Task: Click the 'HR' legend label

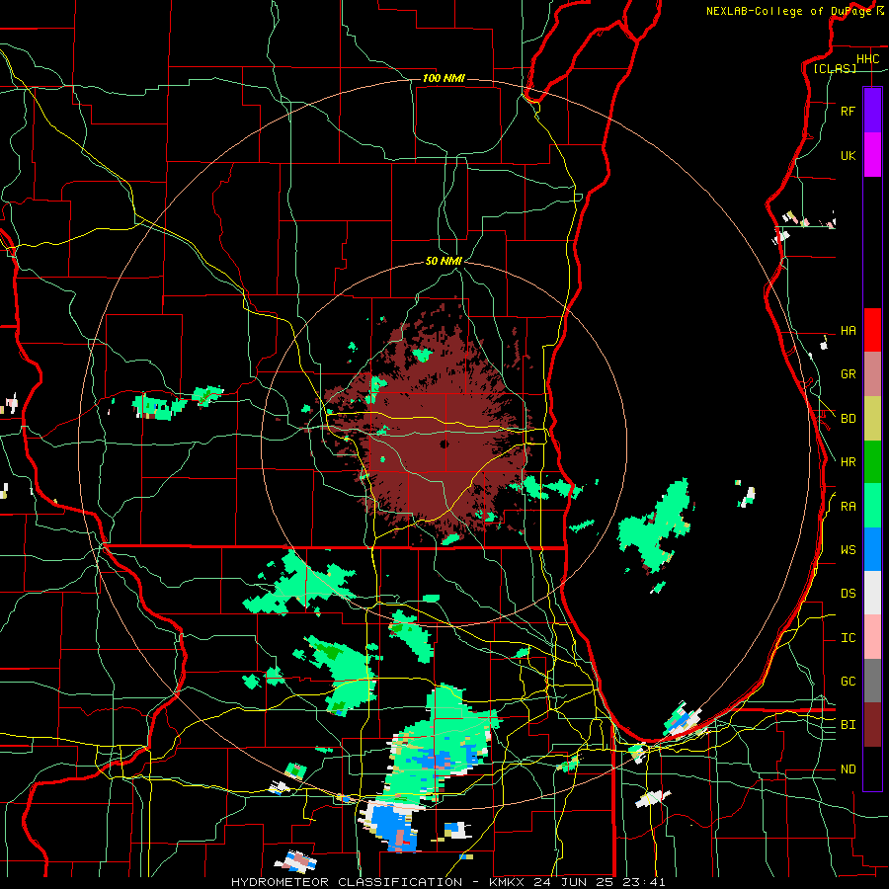Action: 848,462
